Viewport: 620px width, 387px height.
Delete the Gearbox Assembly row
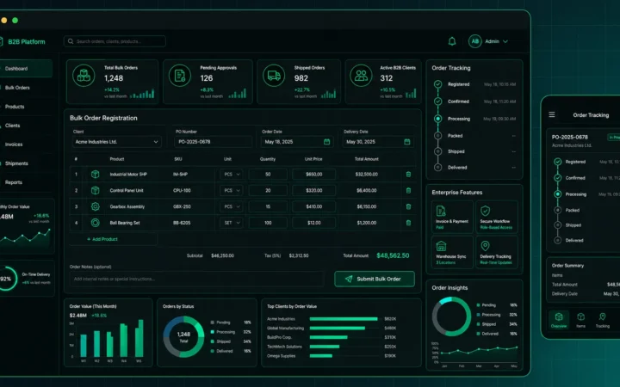click(x=408, y=206)
